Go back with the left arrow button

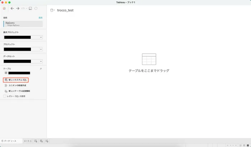12,9
